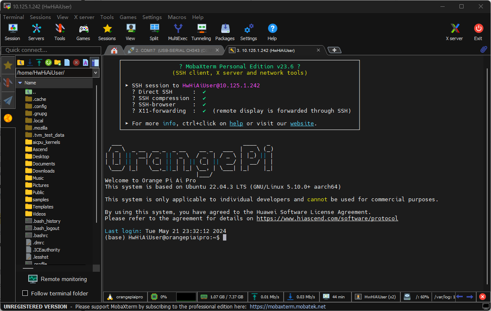This screenshot has height=311, width=491.
Task: Go to the home tab
Action: pos(114,51)
